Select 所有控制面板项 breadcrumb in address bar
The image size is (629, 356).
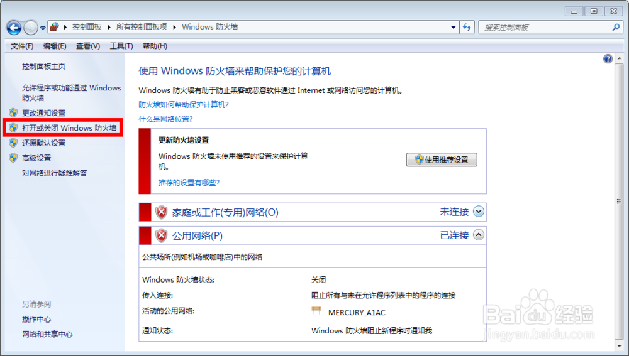pos(141,27)
